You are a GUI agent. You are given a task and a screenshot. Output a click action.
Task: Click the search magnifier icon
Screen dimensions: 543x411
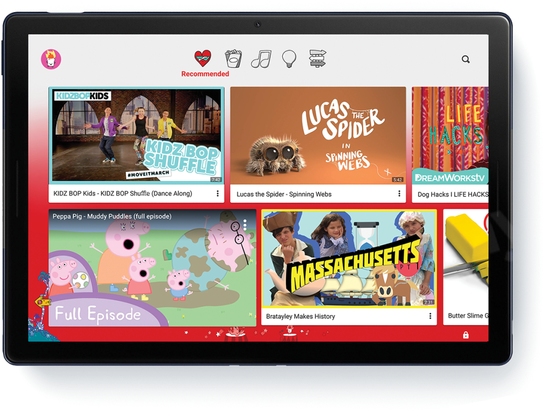pos(466,59)
